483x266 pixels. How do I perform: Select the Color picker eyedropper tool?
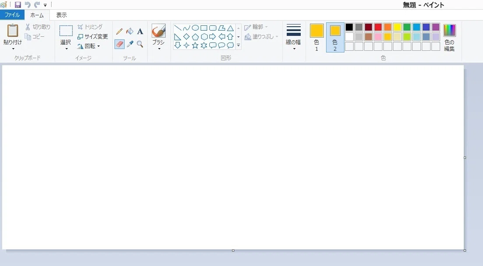[130, 44]
